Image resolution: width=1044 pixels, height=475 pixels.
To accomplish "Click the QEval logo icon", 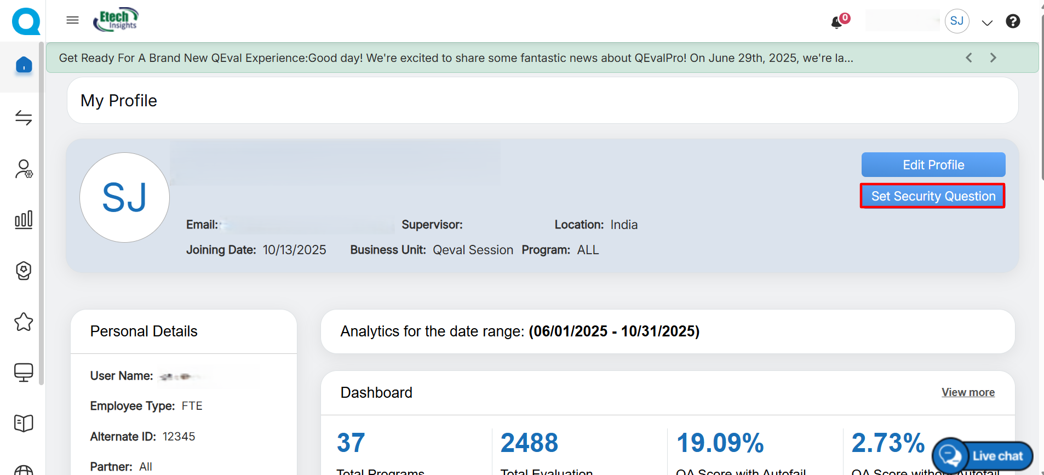I will [x=26, y=21].
